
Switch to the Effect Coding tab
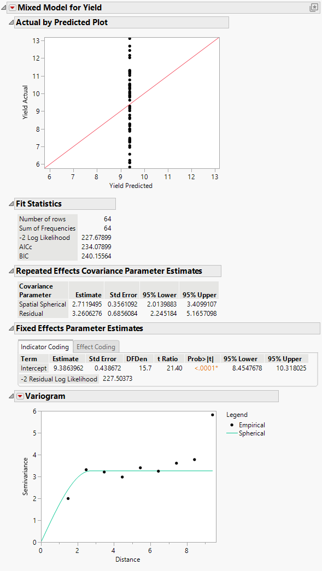coord(96,346)
